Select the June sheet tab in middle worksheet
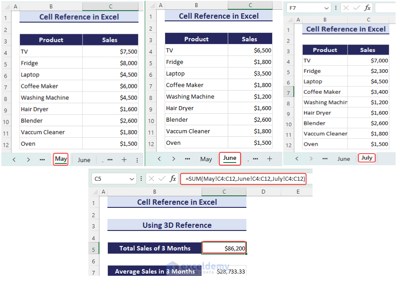 (230, 158)
